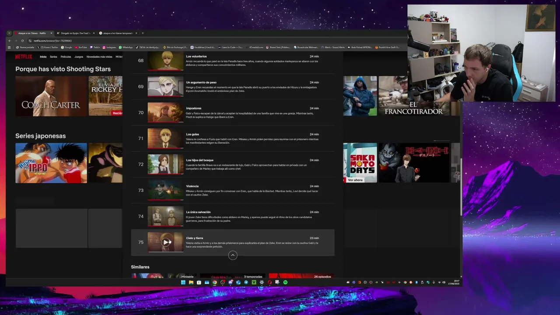The width and height of the screenshot is (560, 315).
Task: Open Novedades más vistas section
Action: pos(99,56)
